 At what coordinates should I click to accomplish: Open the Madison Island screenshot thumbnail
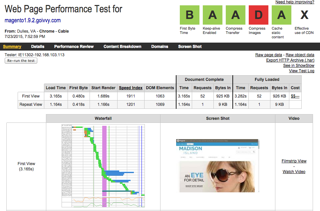click(x=218, y=166)
